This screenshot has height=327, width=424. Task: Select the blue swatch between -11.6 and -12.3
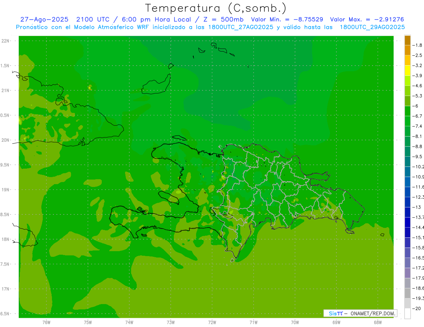point(407,192)
